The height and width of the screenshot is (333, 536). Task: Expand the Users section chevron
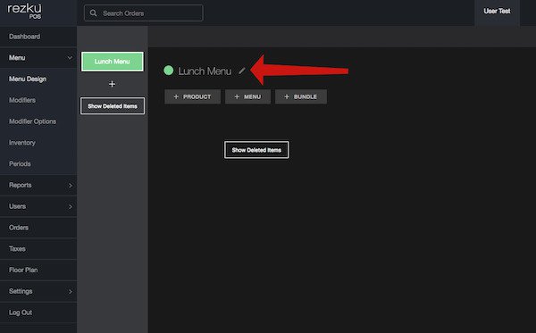click(x=70, y=206)
